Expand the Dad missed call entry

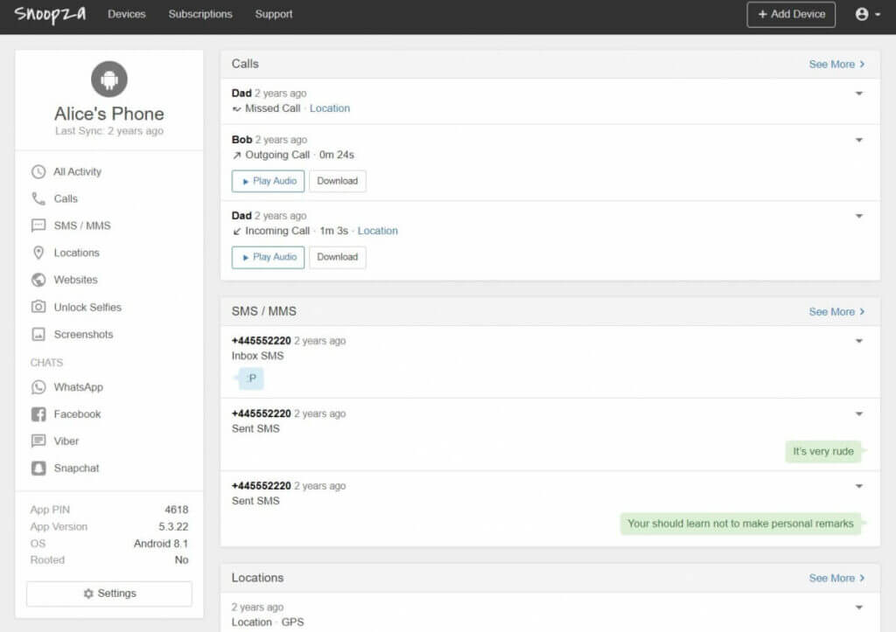click(x=859, y=94)
